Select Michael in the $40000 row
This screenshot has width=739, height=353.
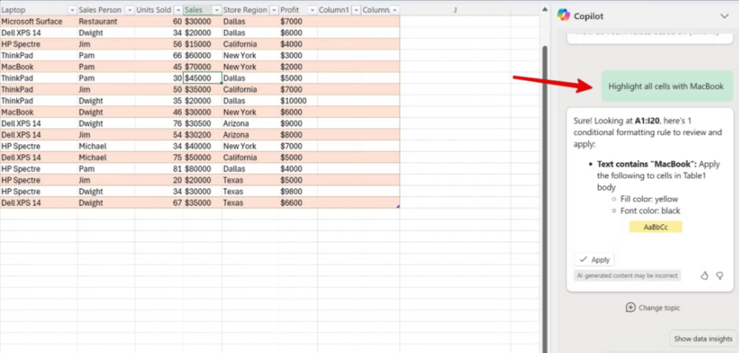click(x=106, y=146)
